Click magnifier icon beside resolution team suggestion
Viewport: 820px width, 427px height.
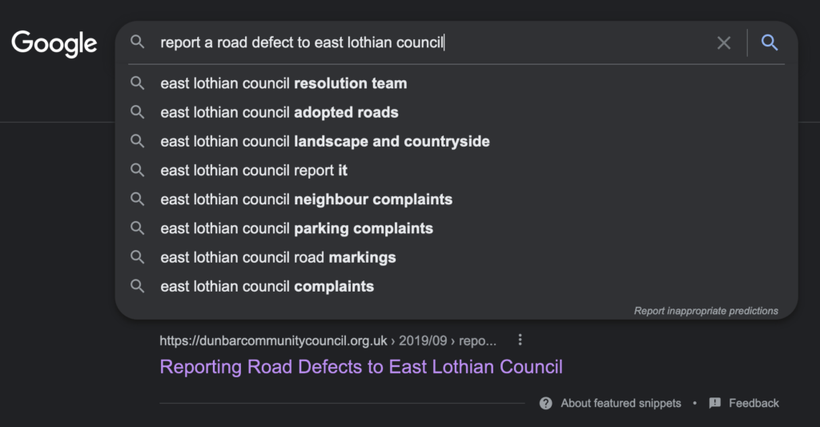click(x=138, y=83)
